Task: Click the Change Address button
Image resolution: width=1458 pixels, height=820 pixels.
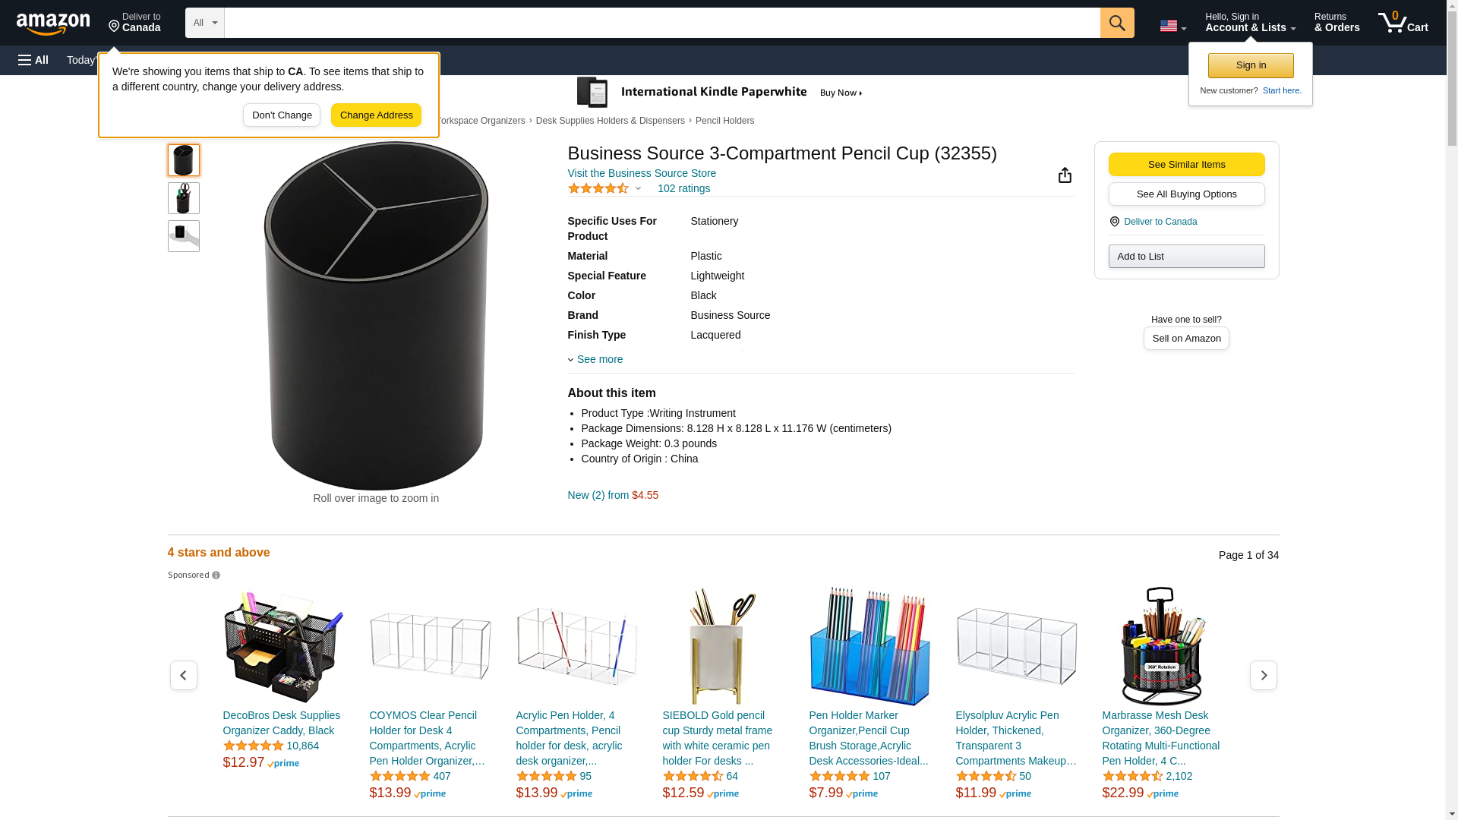Action: click(376, 115)
